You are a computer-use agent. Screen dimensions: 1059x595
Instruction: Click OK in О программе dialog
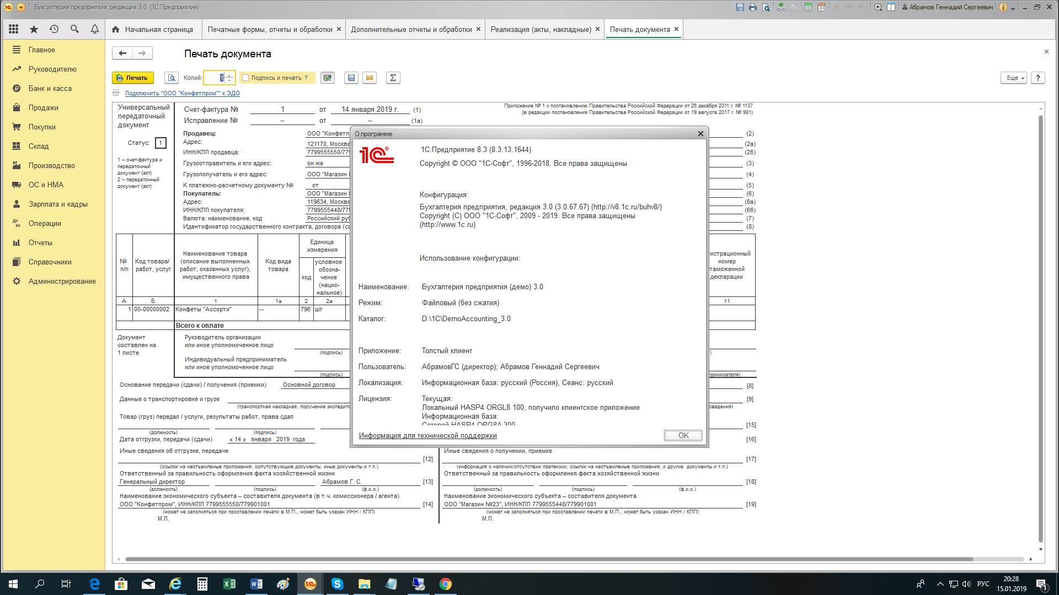point(683,435)
